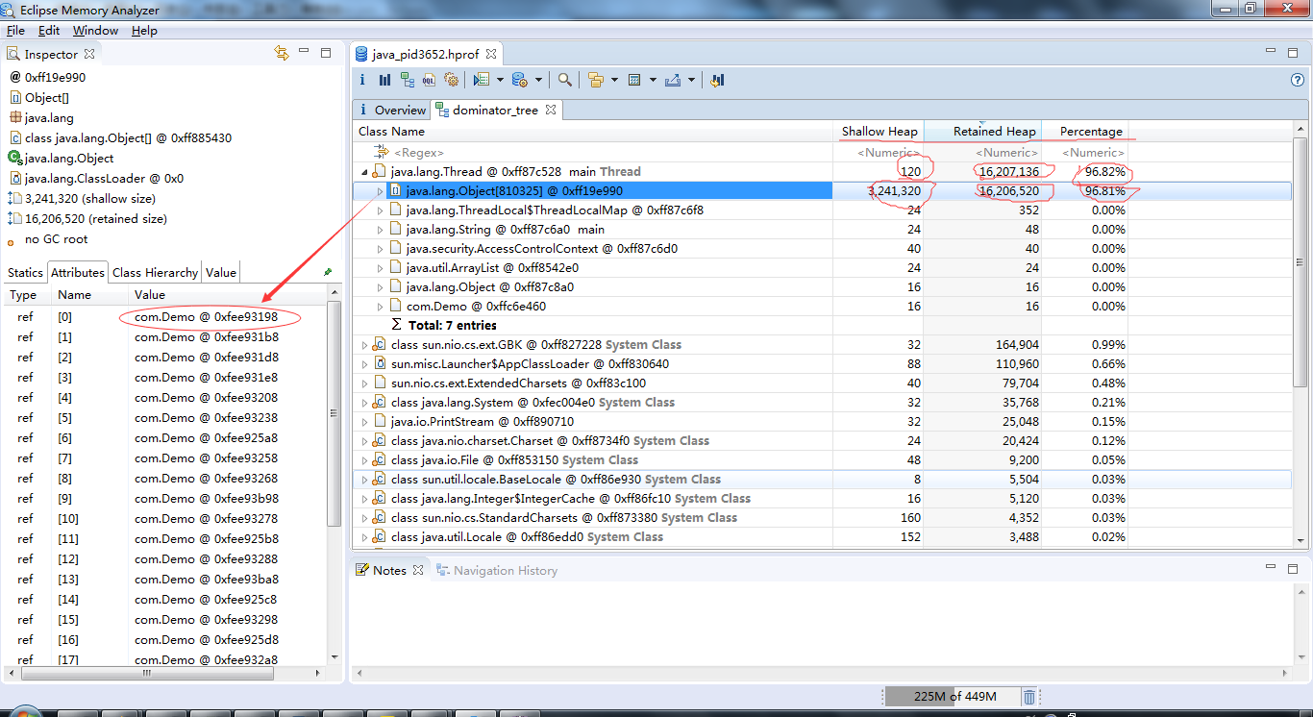Click the magnifier Find Object icon

coord(565,80)
